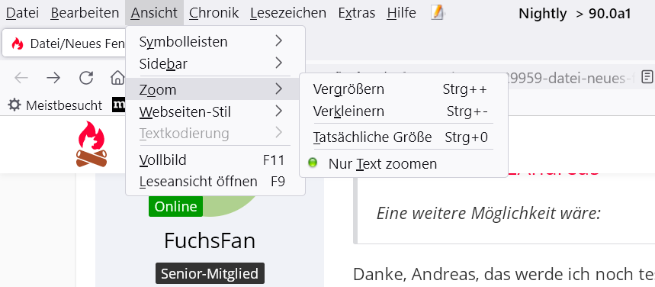Expand the Symbolleisten submenu
The image size is (655, 287).
click(215, 41)
